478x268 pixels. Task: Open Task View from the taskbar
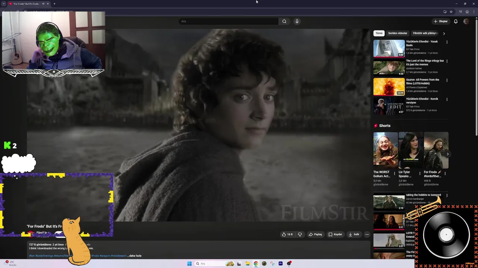click(239, 264)
